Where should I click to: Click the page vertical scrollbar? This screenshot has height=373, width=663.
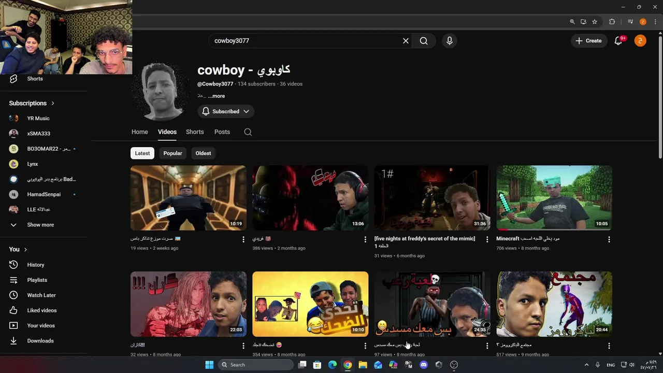click(660, 96)
